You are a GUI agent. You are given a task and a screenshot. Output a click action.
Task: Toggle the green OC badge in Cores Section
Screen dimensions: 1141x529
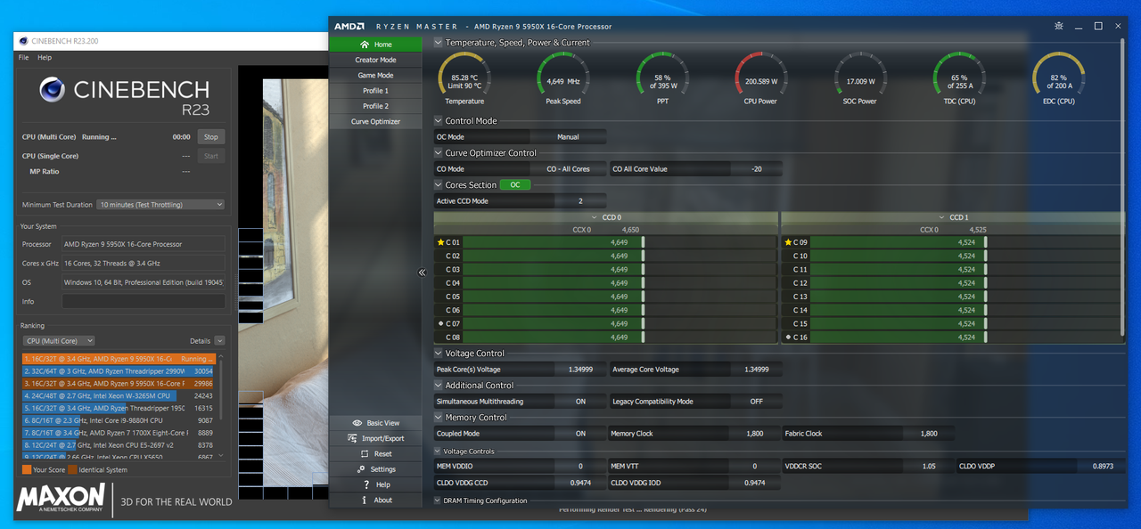pos(514,185)
